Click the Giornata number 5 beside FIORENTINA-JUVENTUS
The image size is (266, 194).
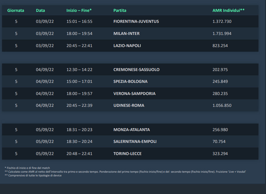(x=16, y=21)
